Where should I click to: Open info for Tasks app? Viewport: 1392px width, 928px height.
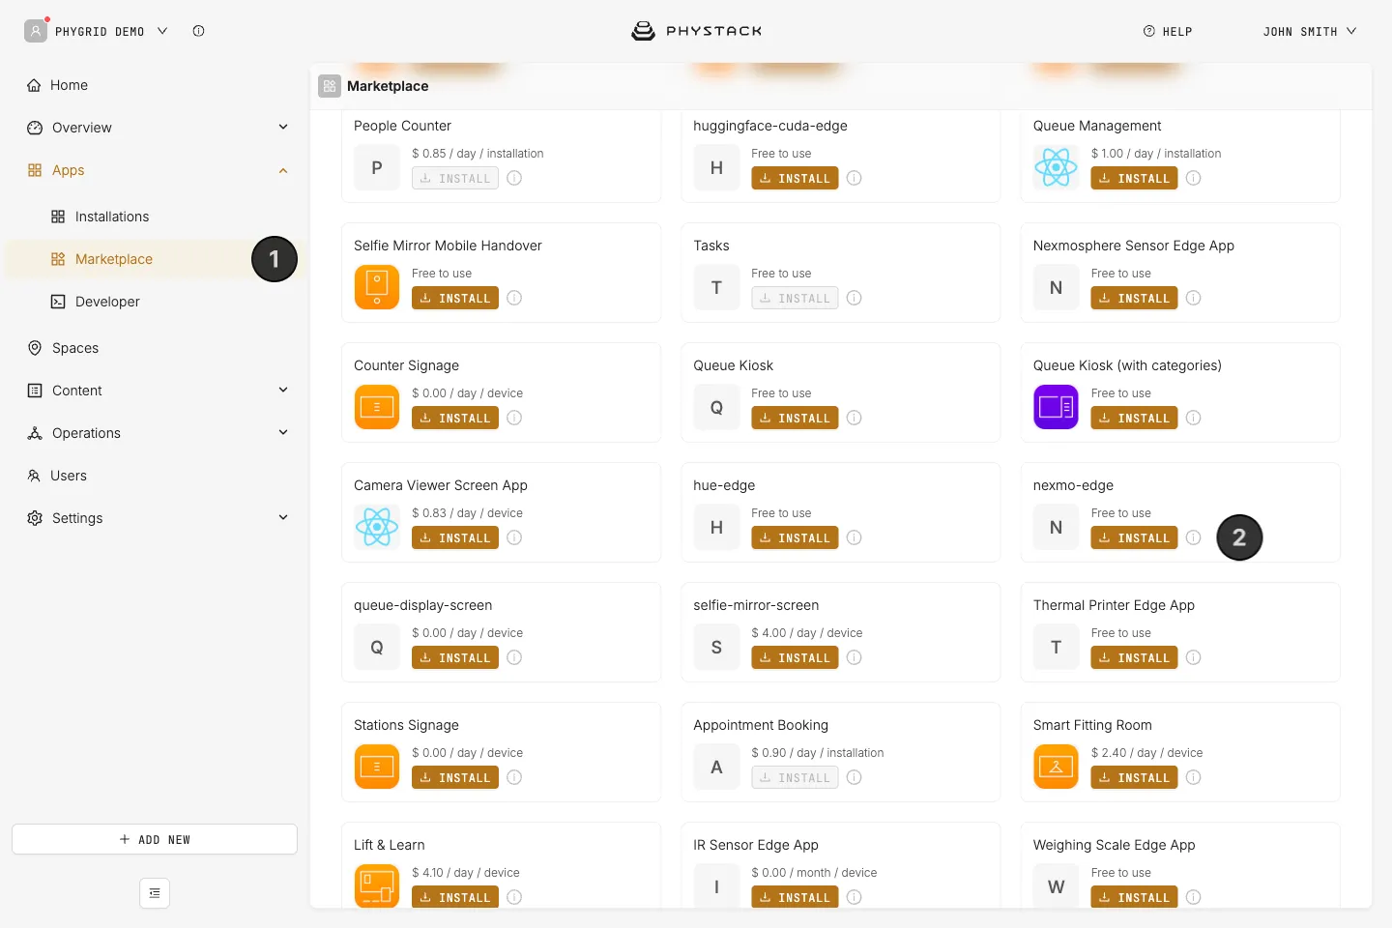pos(854,298)
